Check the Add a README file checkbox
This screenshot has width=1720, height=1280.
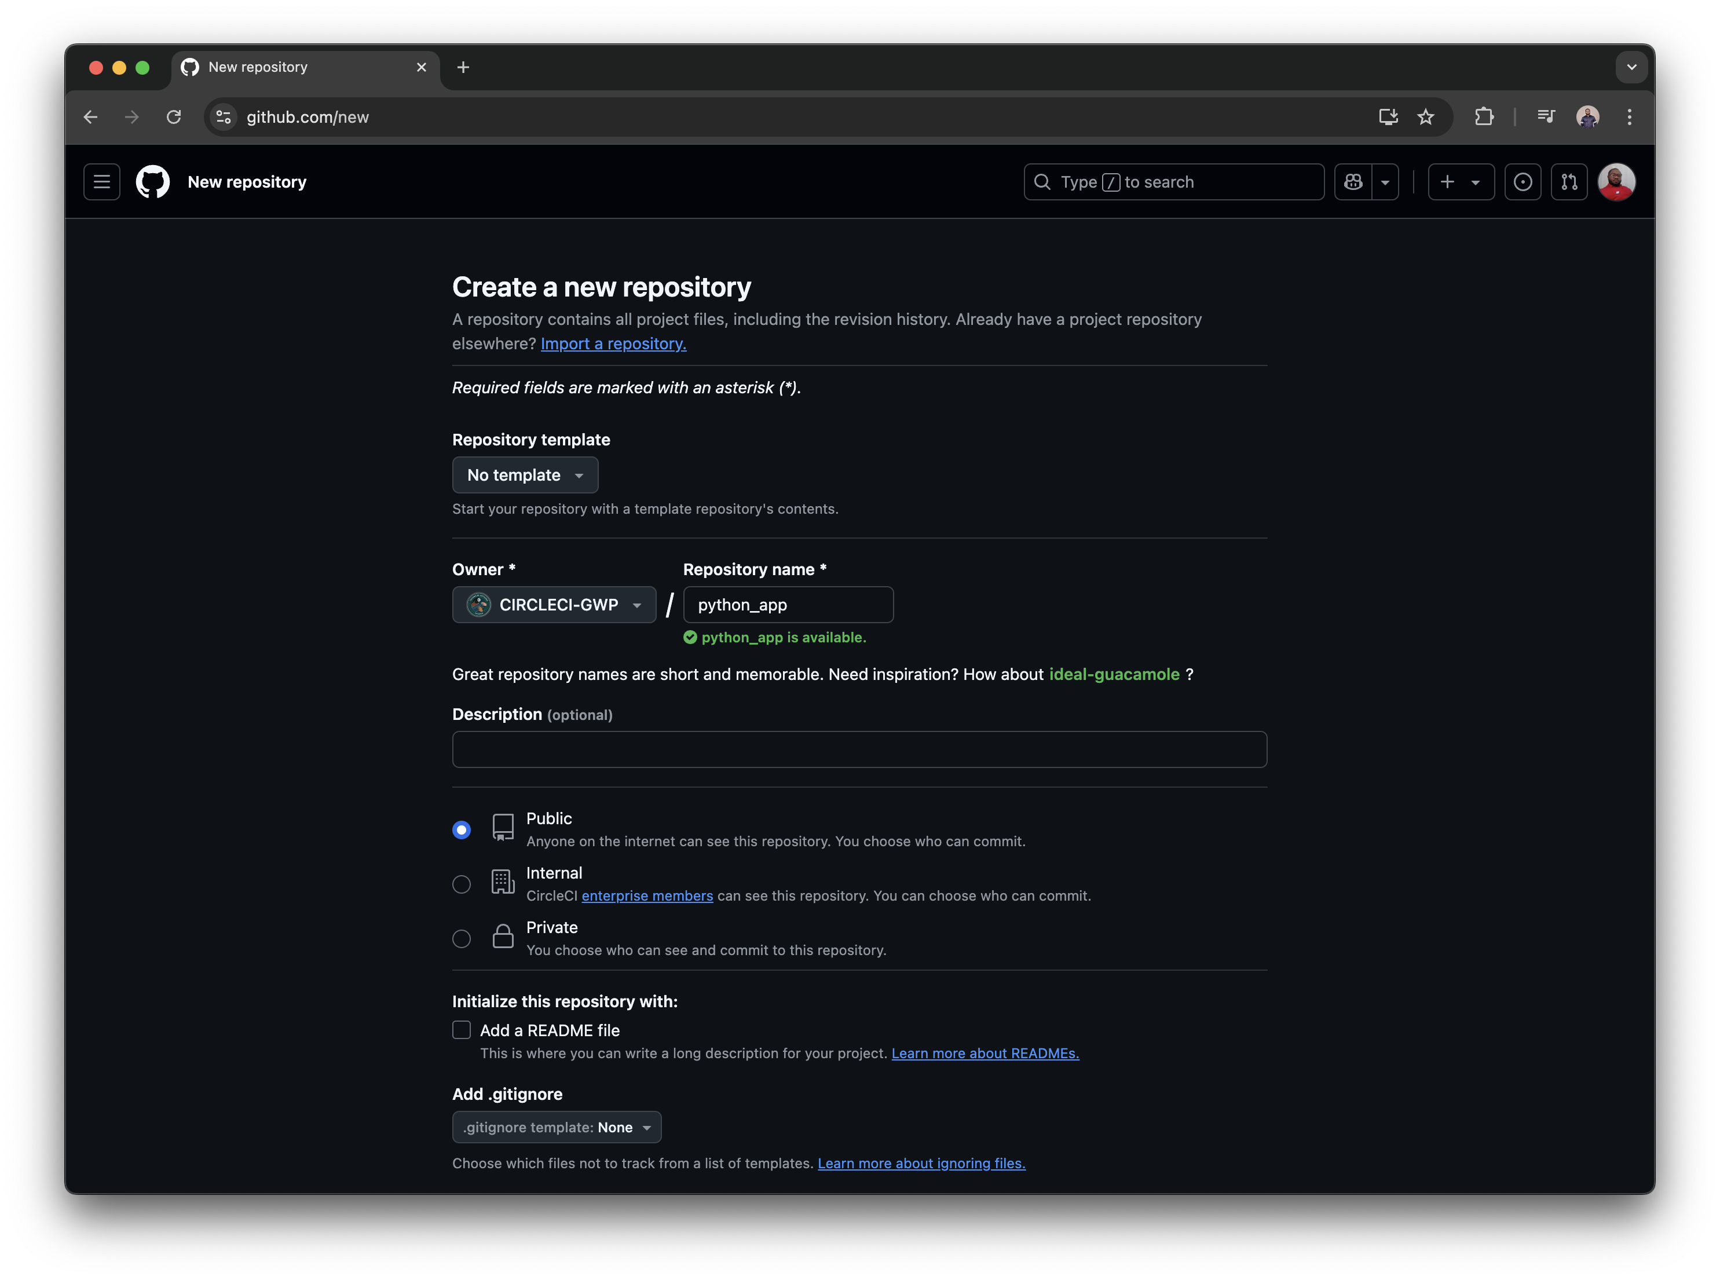pyautogui.click(x=461, y=1030)
